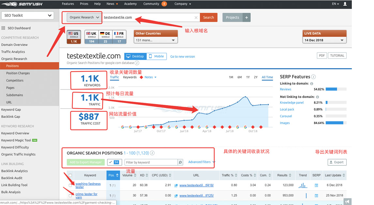The height and width of the screenshot is (205, 374).
Task: Open the SEO Dashboard grid icon
Action: coord(3,28)
